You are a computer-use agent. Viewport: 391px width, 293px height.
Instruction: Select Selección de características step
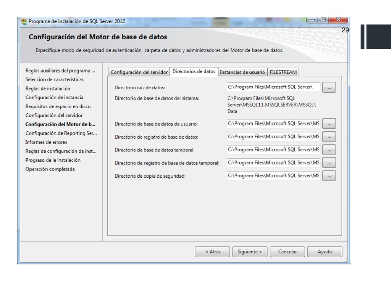pos(55,80)
